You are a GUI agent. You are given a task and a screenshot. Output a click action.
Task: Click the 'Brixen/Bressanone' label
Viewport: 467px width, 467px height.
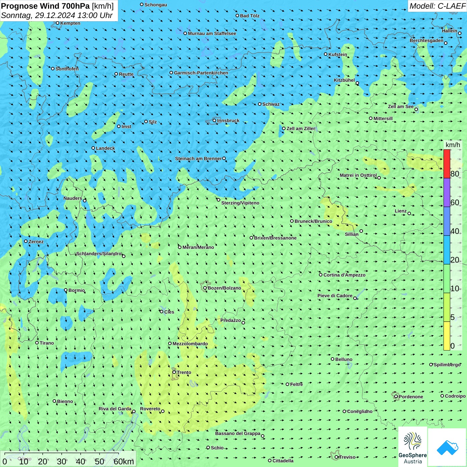pos(276,238)
